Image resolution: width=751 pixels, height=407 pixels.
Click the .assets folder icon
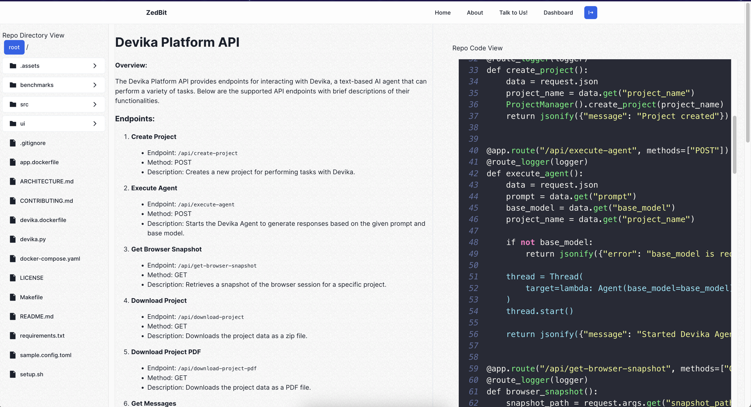[x=13, y=66]
